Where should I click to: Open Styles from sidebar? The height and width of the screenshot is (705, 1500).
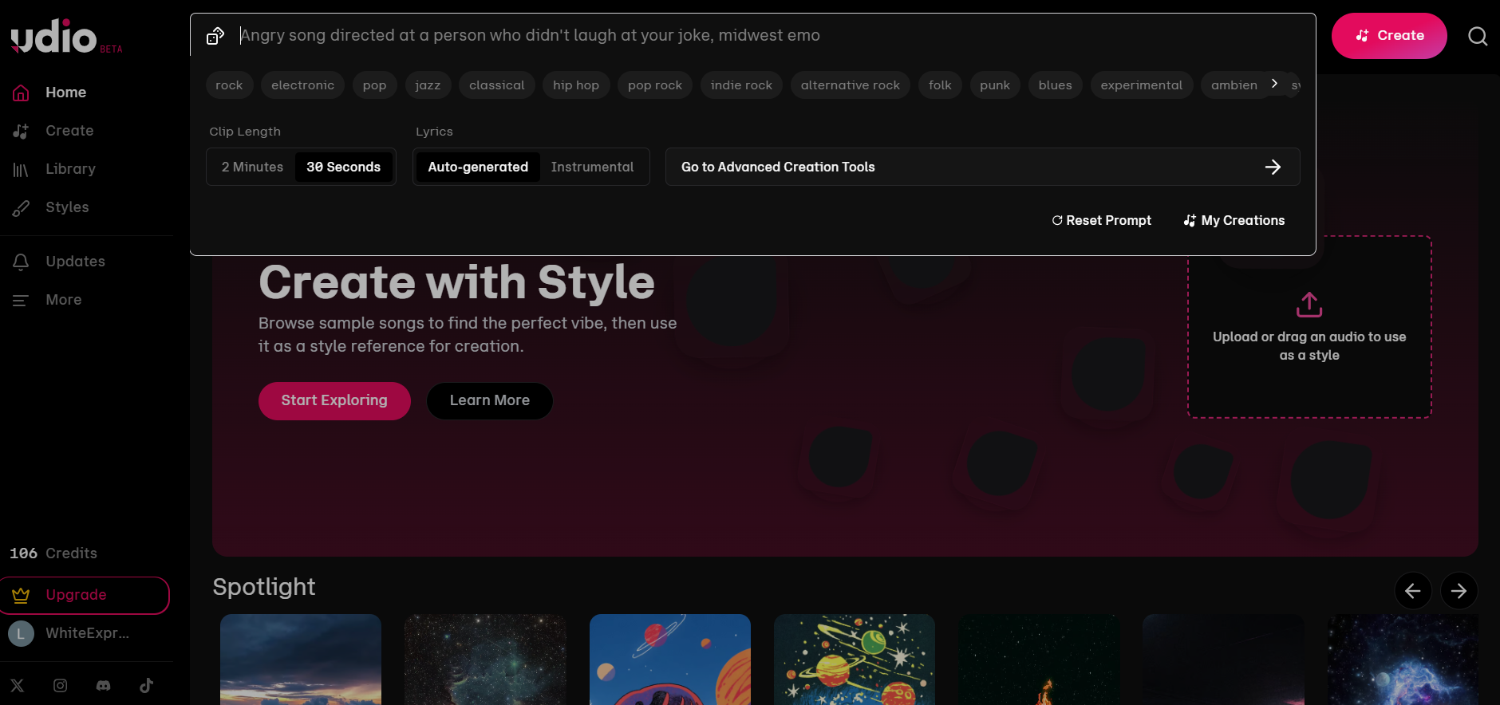pyautogui.click(x=67, y=207)
